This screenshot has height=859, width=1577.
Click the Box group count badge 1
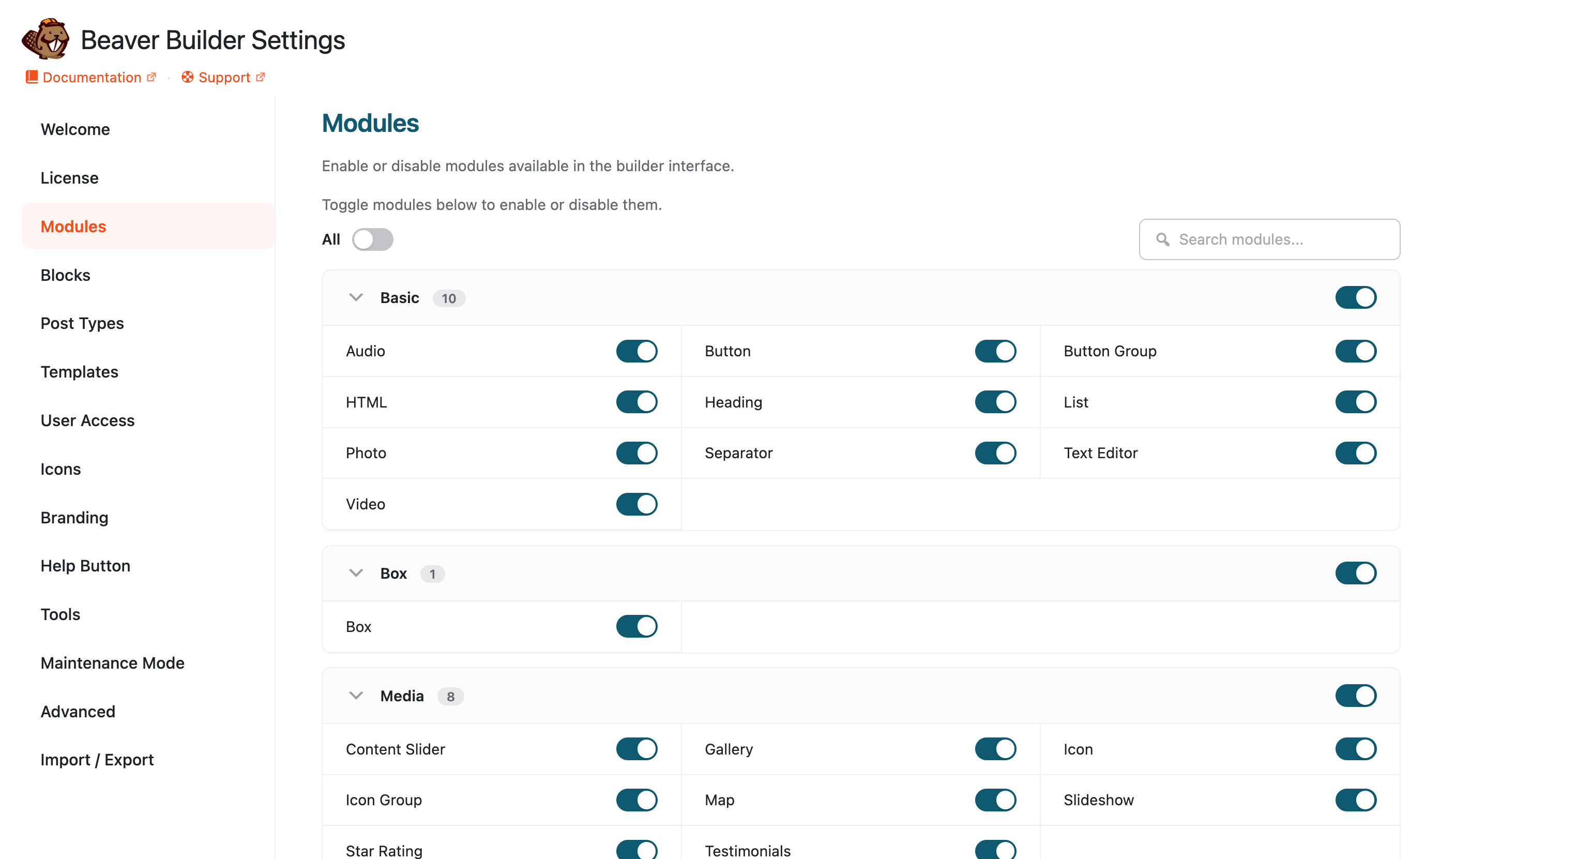click(432, 574)
